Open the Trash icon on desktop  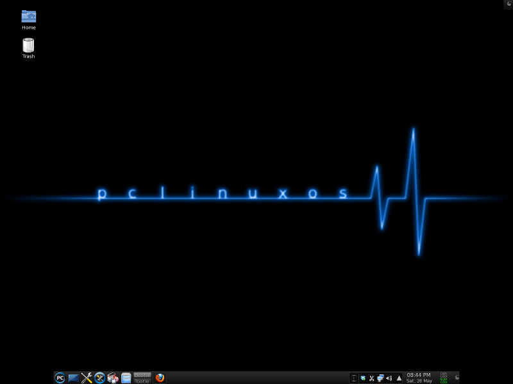click(x=28, y=49)
